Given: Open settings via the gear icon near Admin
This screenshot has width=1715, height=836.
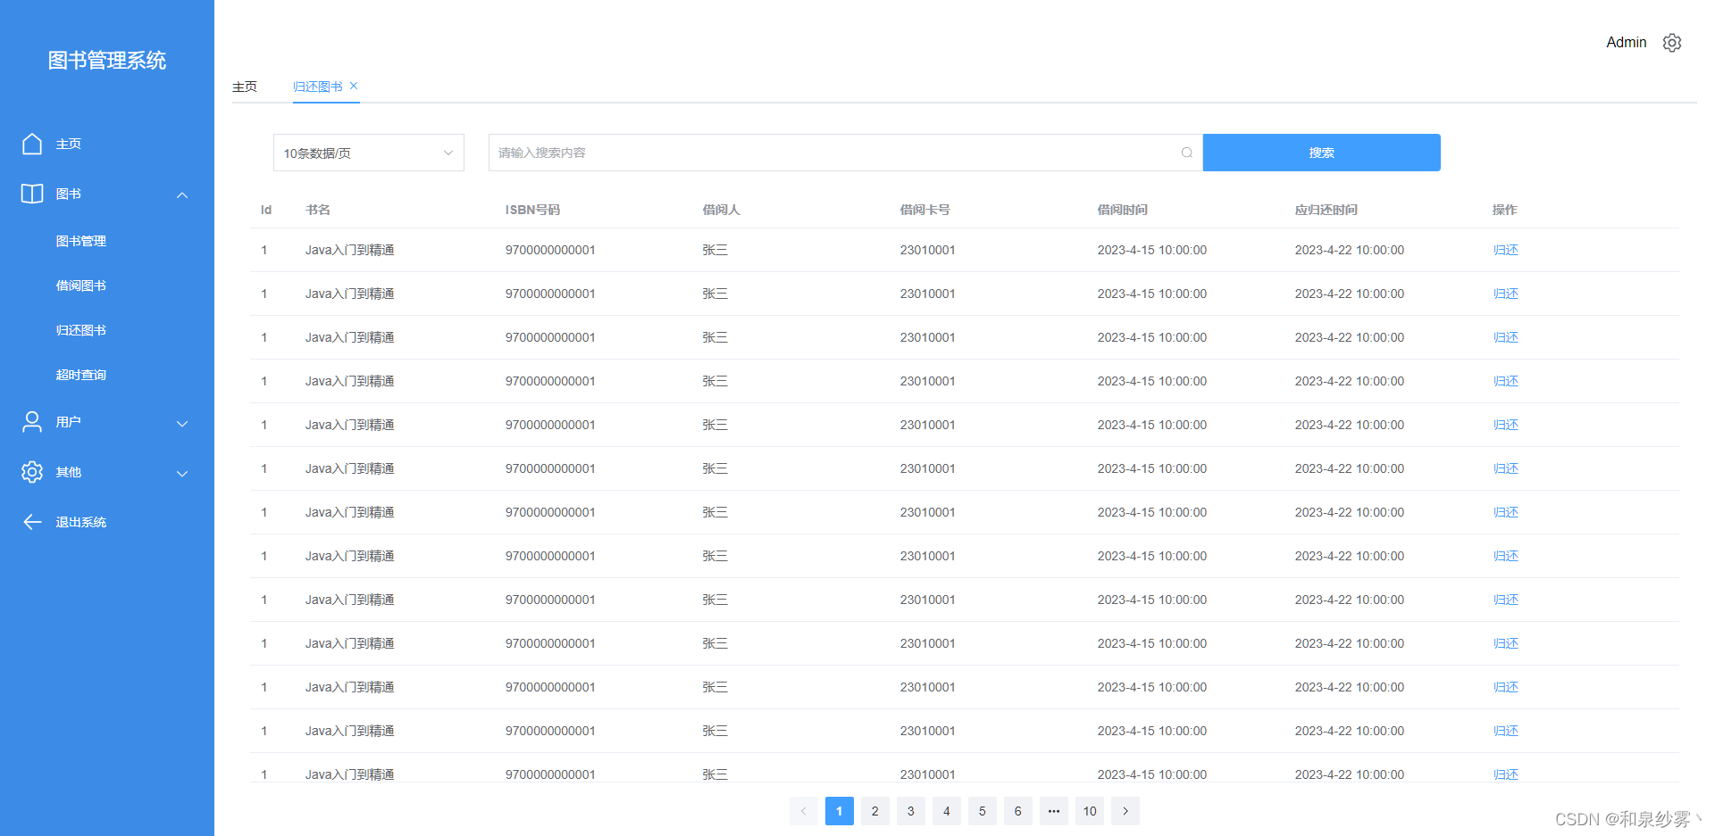Looking at the screenshot, I should point(1672,42).
